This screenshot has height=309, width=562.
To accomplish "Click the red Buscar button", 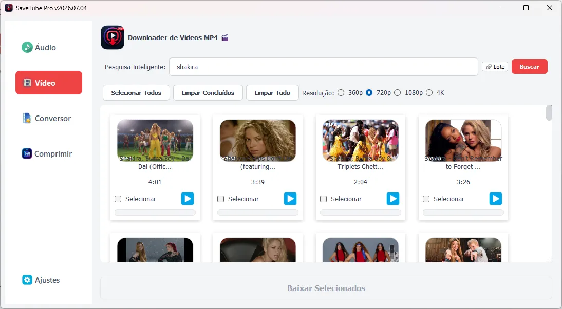I will click(530, 67).
